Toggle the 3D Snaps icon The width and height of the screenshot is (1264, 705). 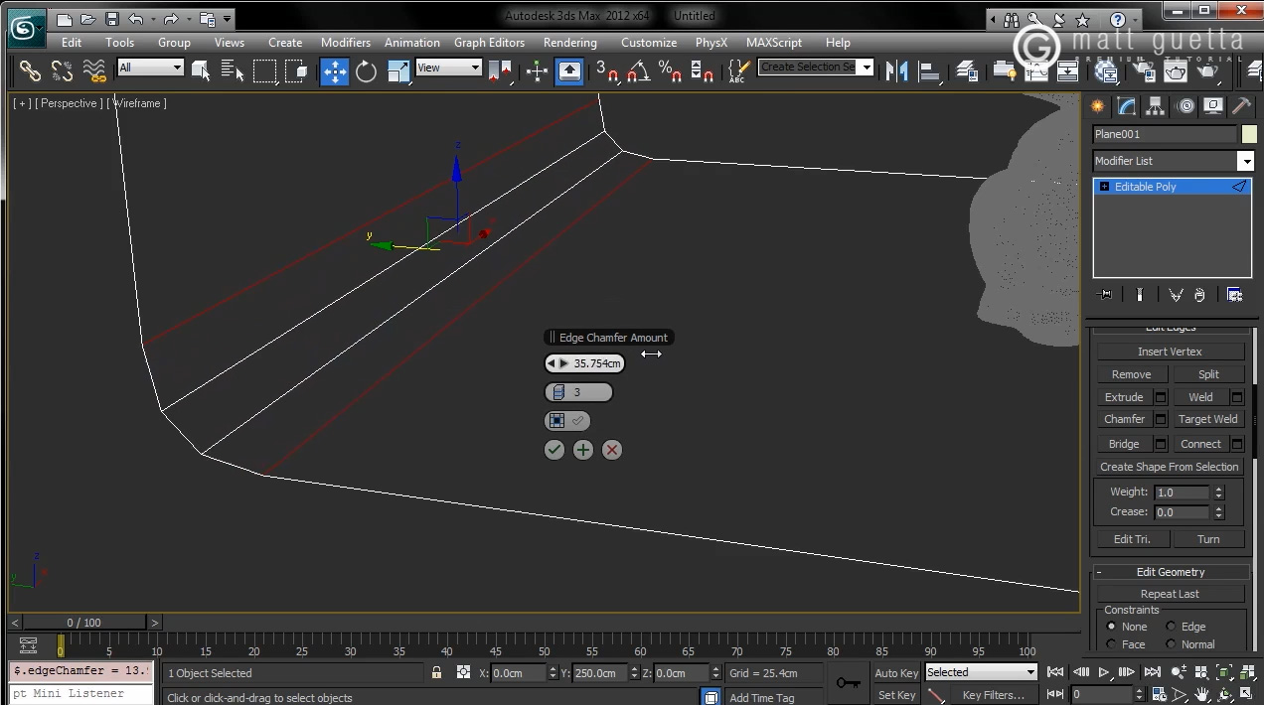(606, 70)
